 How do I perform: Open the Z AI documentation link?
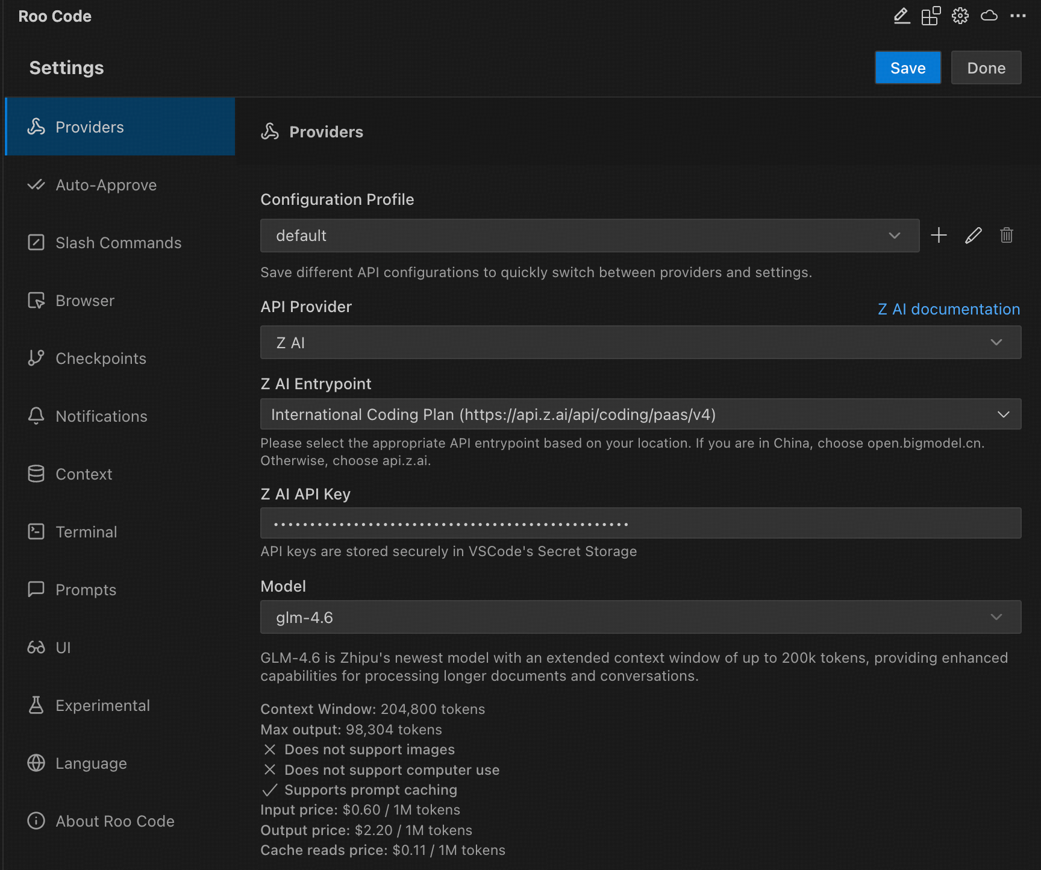(948, 309)
